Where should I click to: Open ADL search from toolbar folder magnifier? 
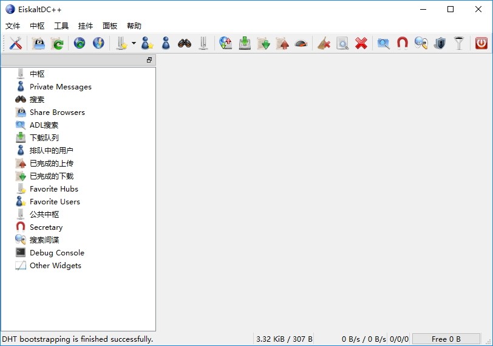point(384,43)
